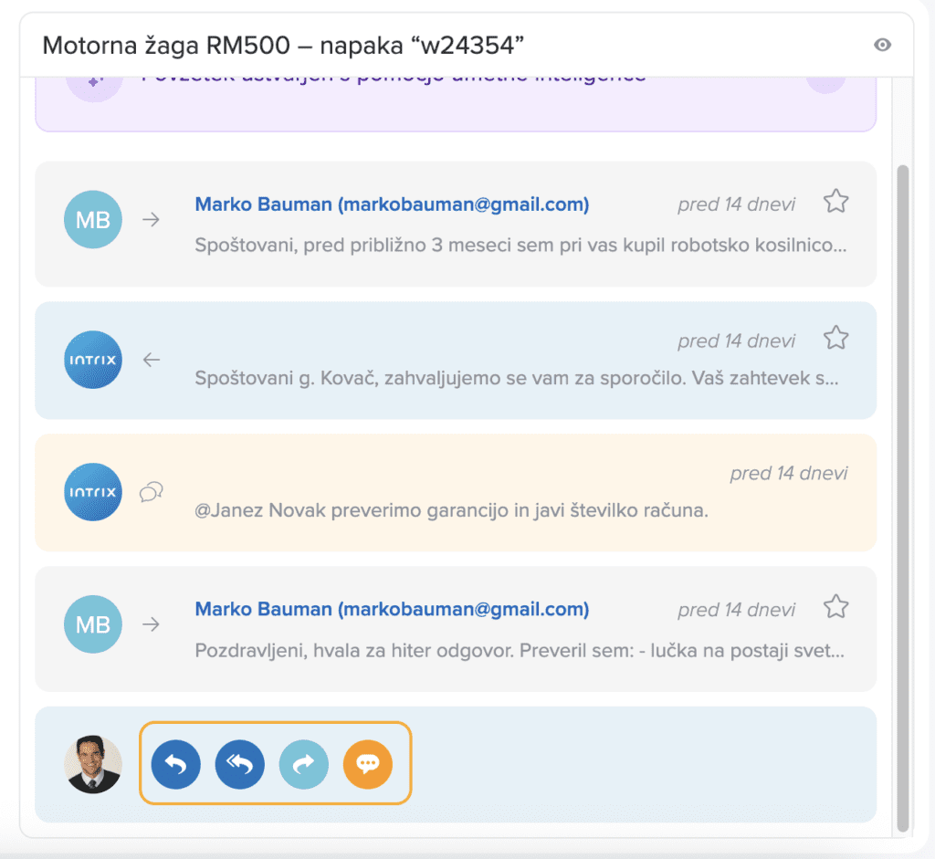Toggle the eye icon in the ticket header

coord(882,45)
